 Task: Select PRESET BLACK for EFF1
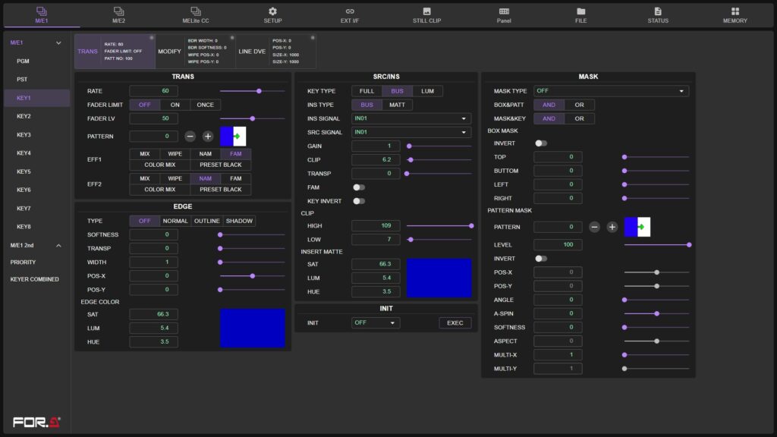pyautogui.click(x=220, y=165)
